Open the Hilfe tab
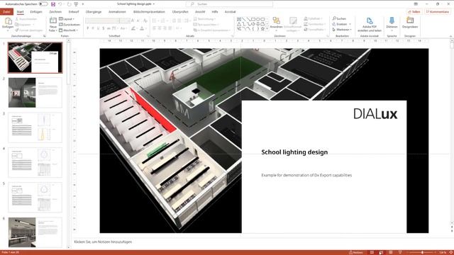Viewport: 454px width, 255px height. pos(215,12)
